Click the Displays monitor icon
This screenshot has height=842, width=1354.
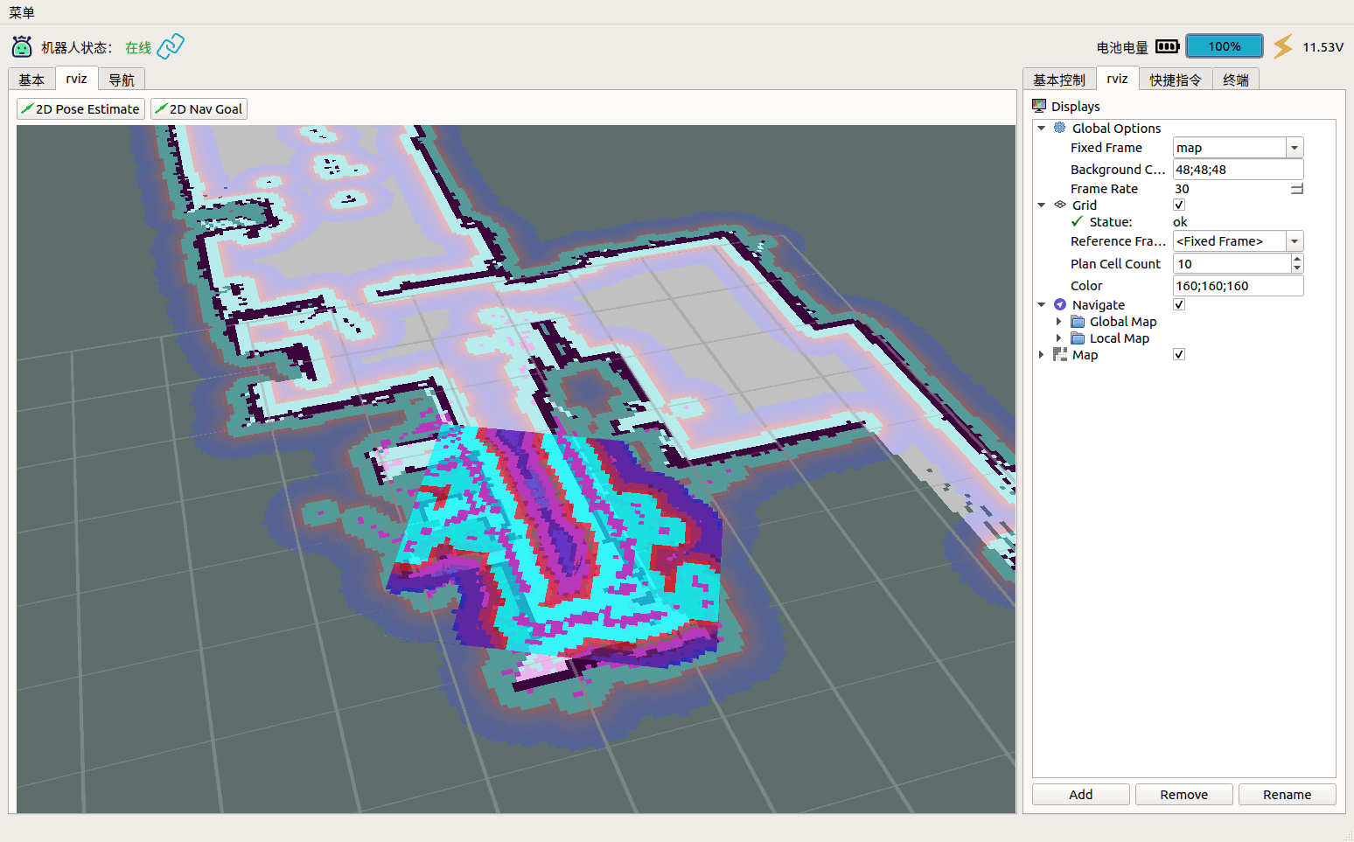pos(1039,106)
